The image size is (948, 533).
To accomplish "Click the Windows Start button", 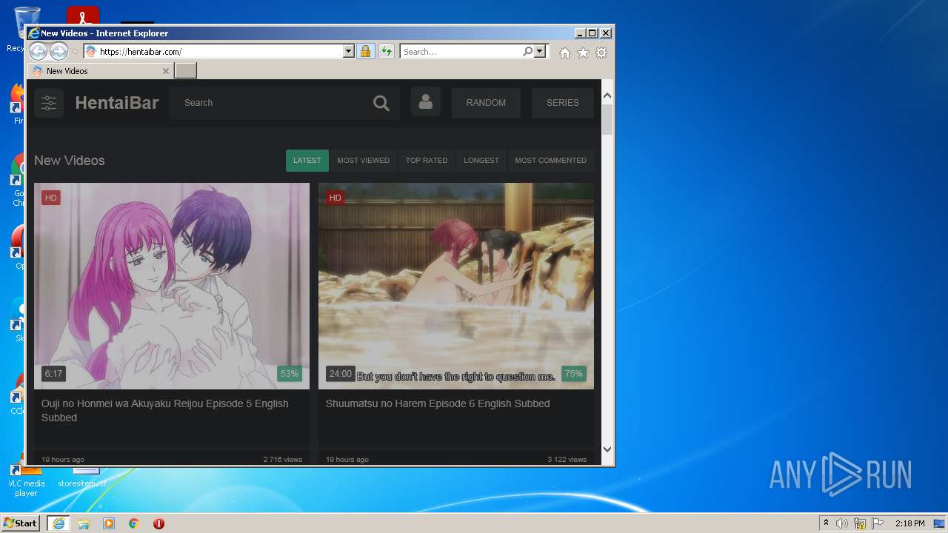I will pyautogui.click(x=20, y=523).
